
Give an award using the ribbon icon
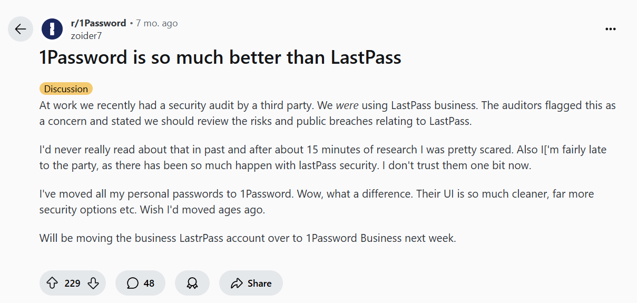[x=192, y=284]
